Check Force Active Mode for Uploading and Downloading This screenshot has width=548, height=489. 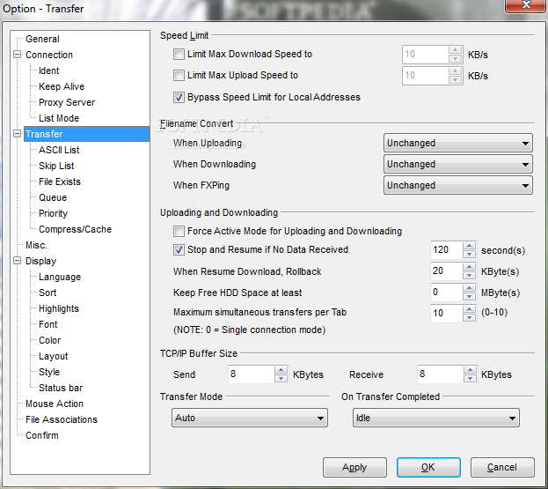[x=179, y=232]
